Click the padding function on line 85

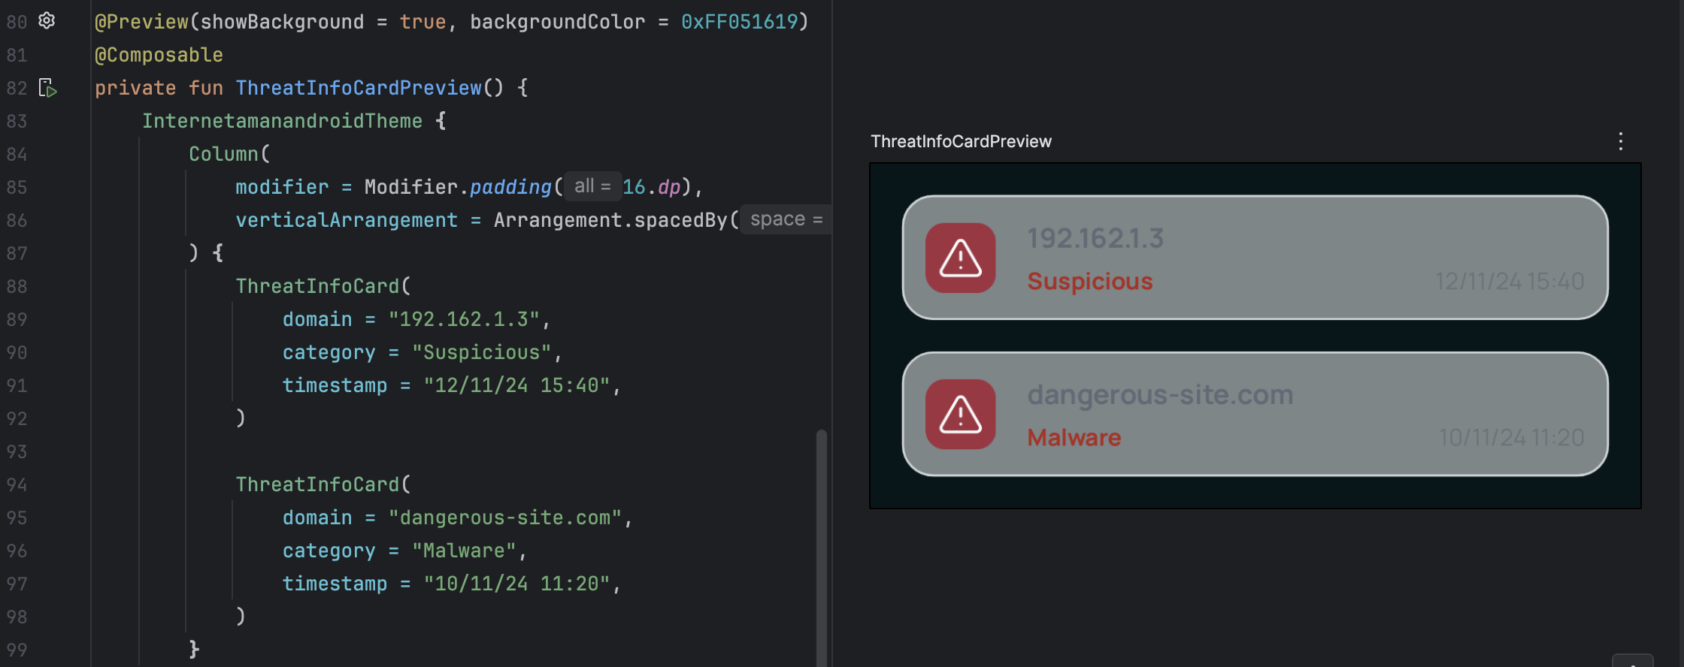(510, 187)
